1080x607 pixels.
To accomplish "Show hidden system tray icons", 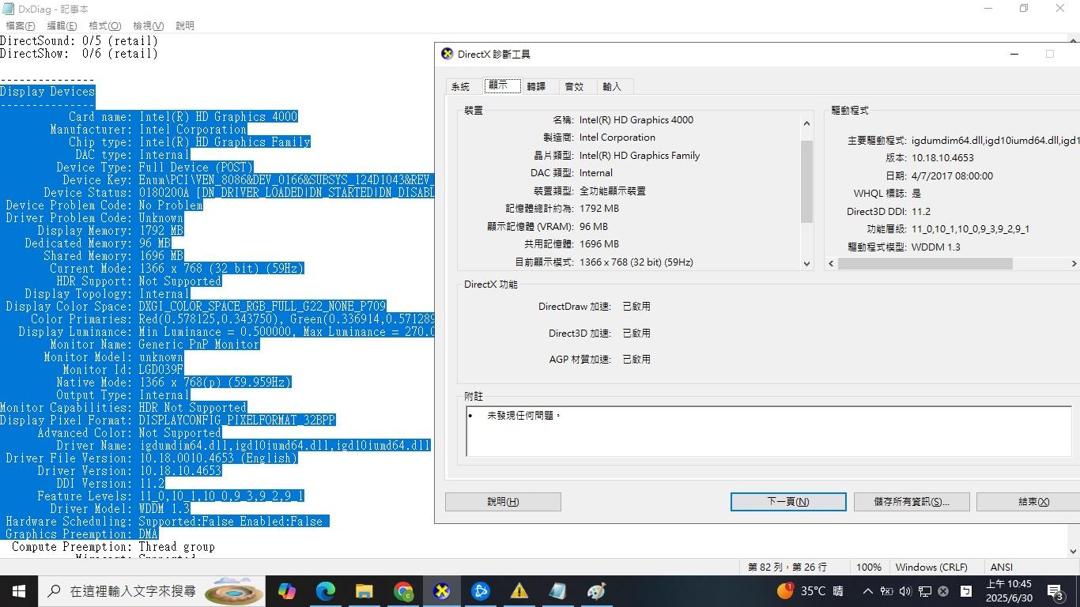I will click(868, 591).
